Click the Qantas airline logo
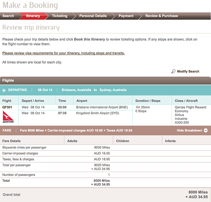 tap(8, 117)
